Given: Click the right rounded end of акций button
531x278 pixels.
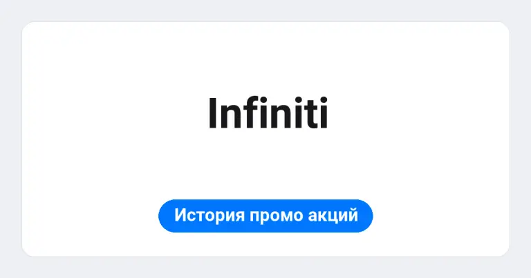Looking at the screenshot, I should coord(365,215).
